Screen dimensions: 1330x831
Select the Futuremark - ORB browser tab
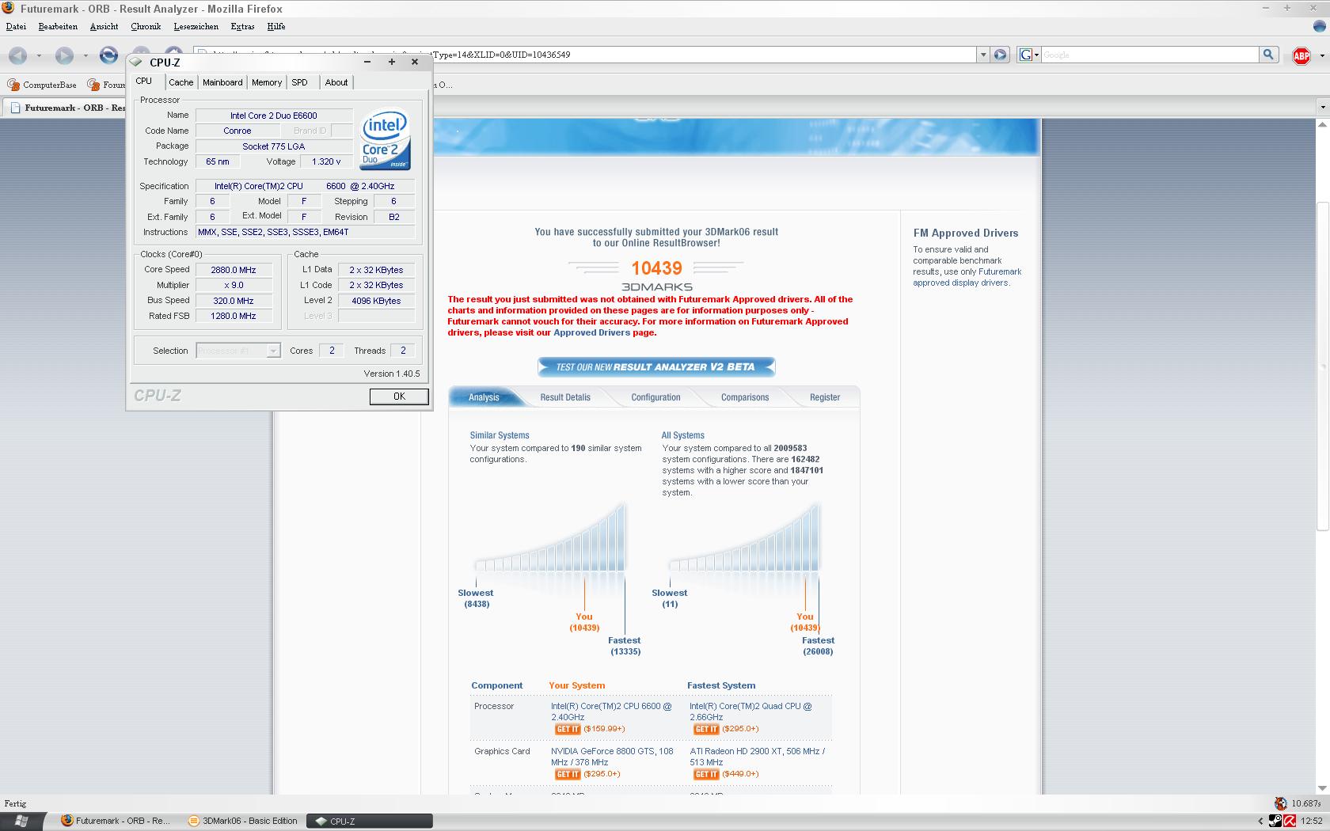click(66, 108)
